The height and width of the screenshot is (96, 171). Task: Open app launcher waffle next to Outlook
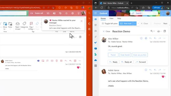tap(96, 13)
